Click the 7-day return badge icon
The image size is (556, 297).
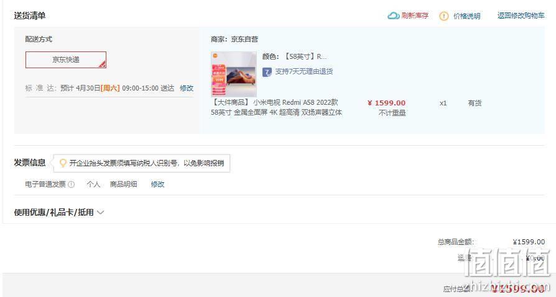point(267,72)
